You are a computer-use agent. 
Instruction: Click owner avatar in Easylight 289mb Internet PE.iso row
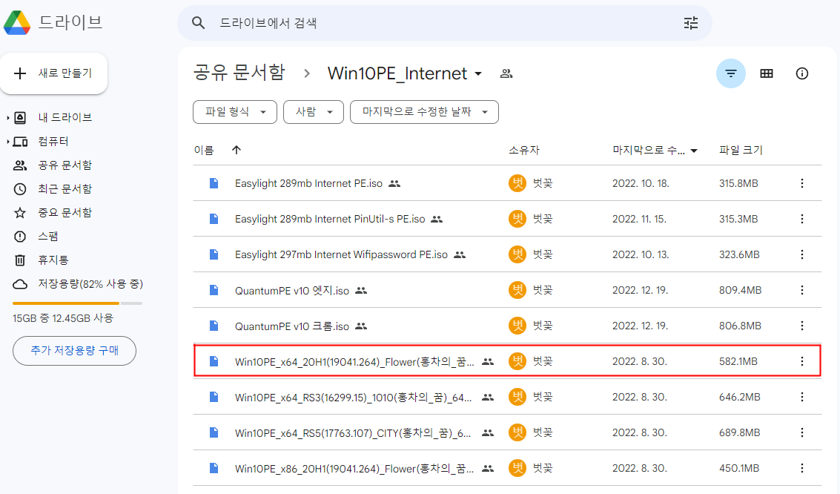pyautogui.click(x=517, y=183)
